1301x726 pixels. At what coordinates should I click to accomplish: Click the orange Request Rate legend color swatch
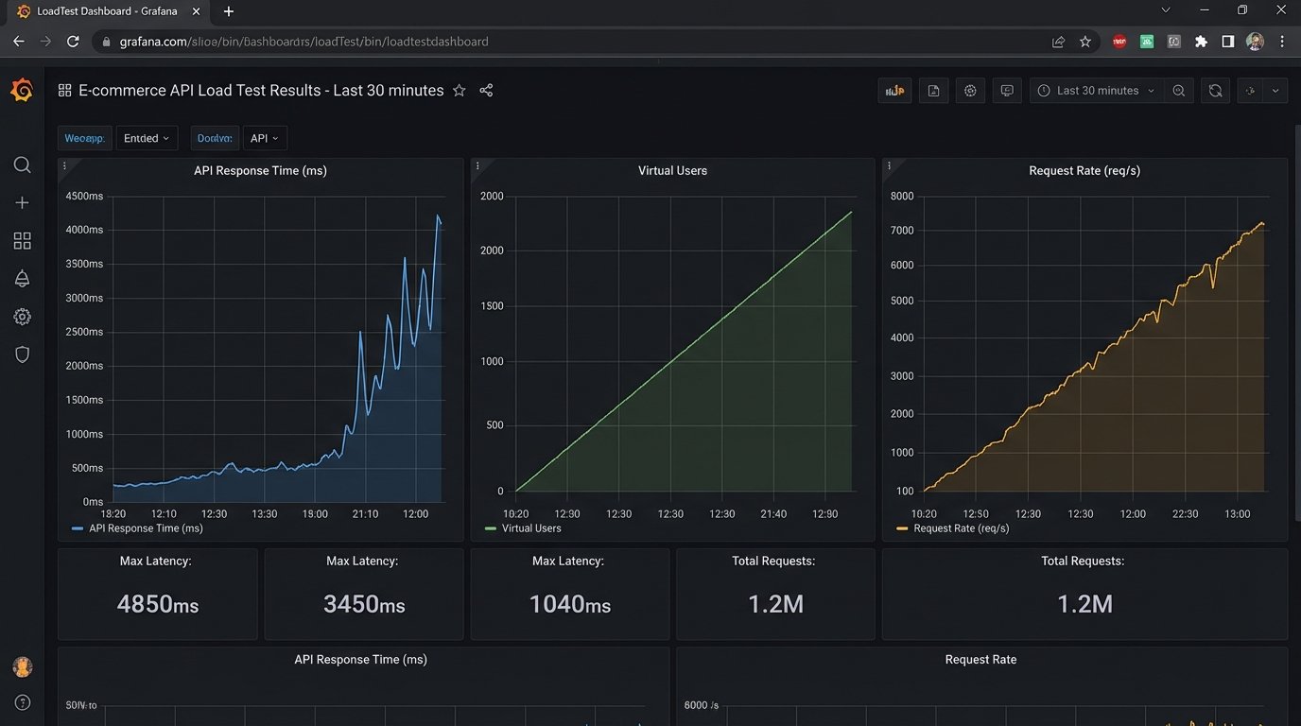point(902,528)
